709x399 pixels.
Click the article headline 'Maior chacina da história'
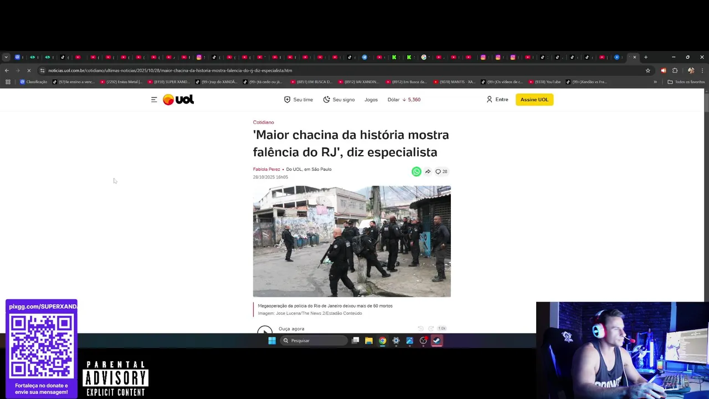[x=351, y=144]
